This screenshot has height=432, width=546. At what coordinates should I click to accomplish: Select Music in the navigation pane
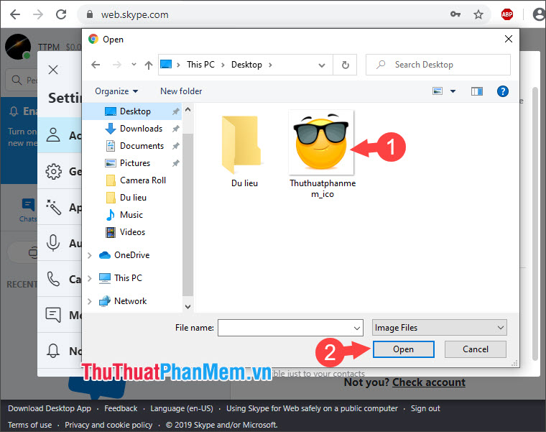pos(132,215)
